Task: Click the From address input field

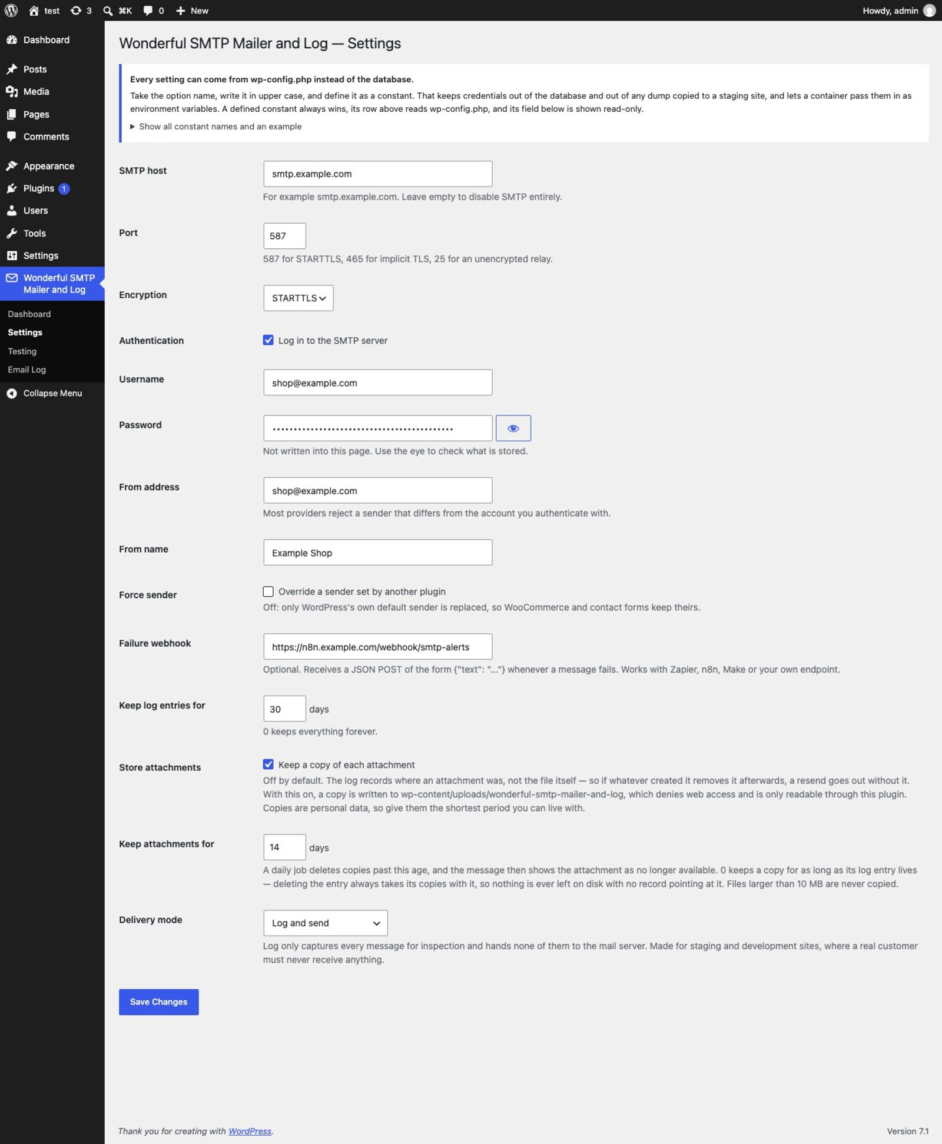Action: (377, 490)
